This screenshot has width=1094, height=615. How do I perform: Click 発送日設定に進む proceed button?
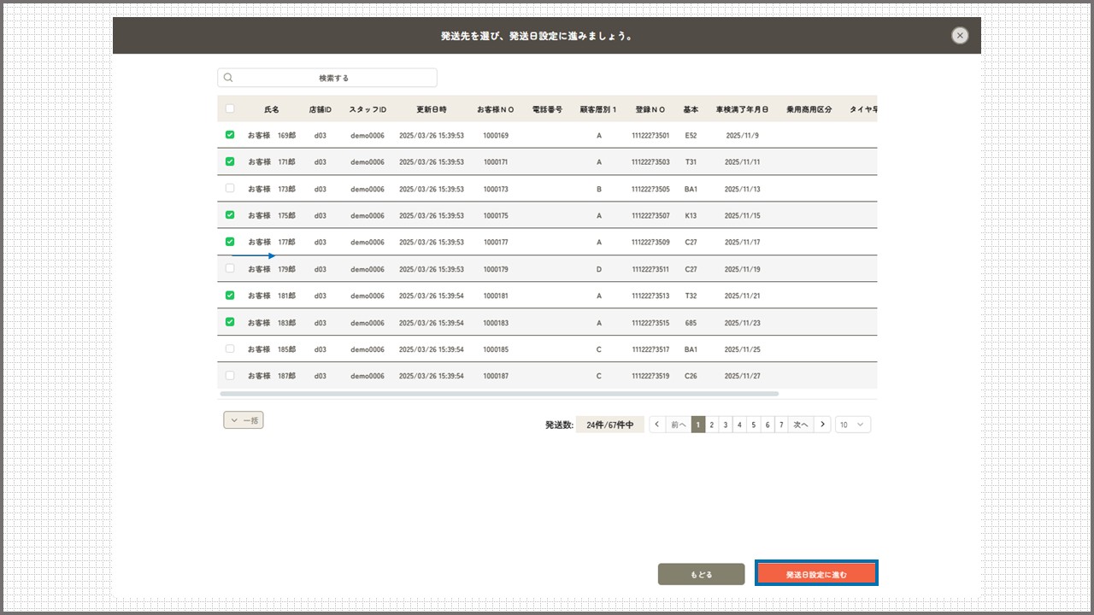coord(816,575)
